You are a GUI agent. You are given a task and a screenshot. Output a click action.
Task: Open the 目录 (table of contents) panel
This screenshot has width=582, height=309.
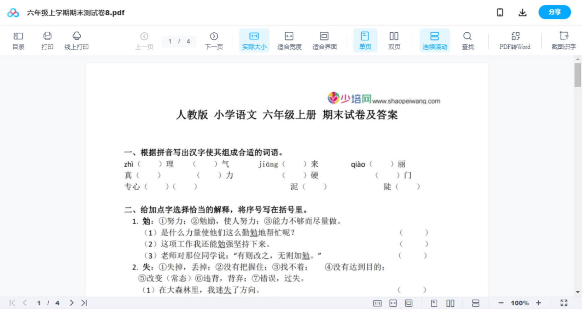pyautogui.click(x=18, y=40)
